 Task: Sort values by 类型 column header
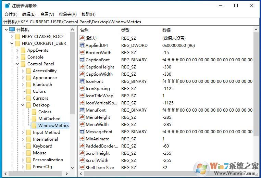click(x=140, y=30)
